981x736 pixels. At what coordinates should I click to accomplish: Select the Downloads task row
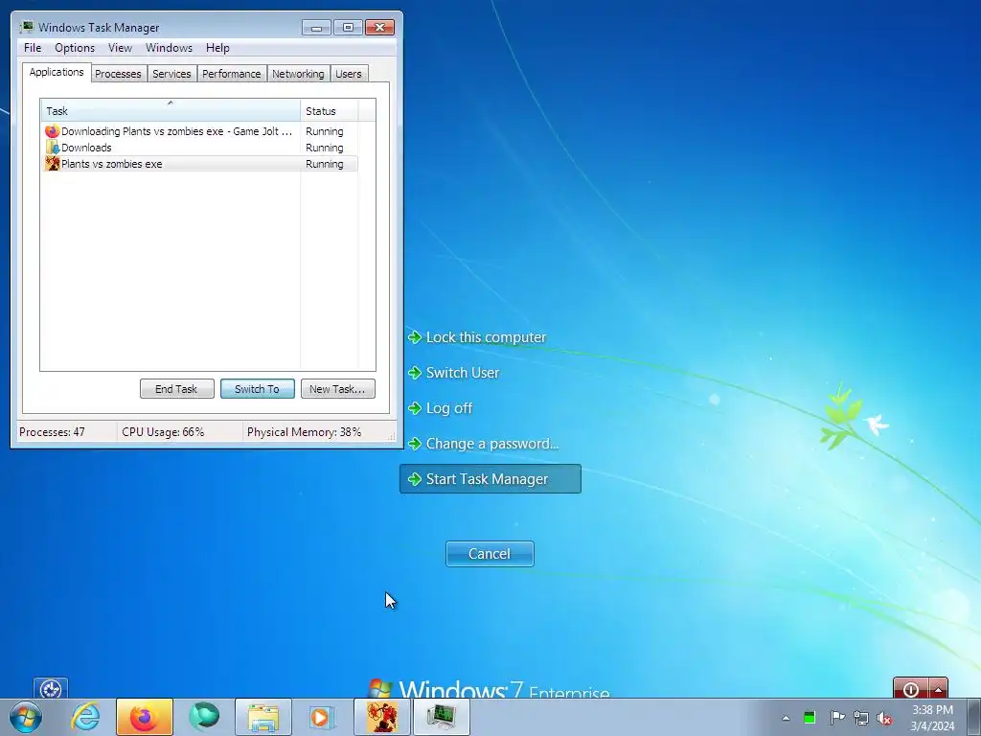[x=200, y=148]
